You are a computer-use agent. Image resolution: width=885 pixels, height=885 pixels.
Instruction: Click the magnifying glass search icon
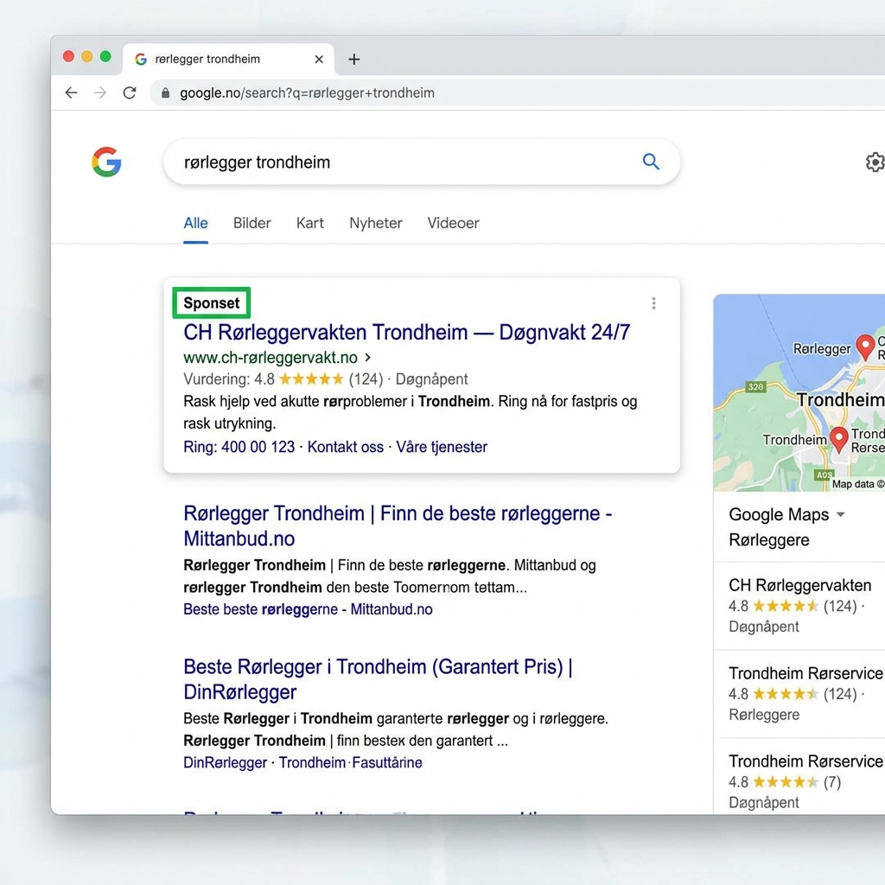pos(651,162)
